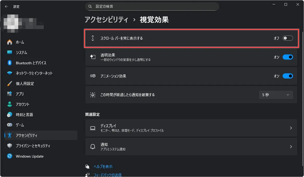Open the notification dismiss time dropdown

click(x=276, y=95)
